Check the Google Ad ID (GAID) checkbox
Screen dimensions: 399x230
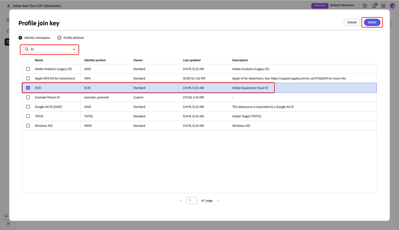[x=28, y=106]
